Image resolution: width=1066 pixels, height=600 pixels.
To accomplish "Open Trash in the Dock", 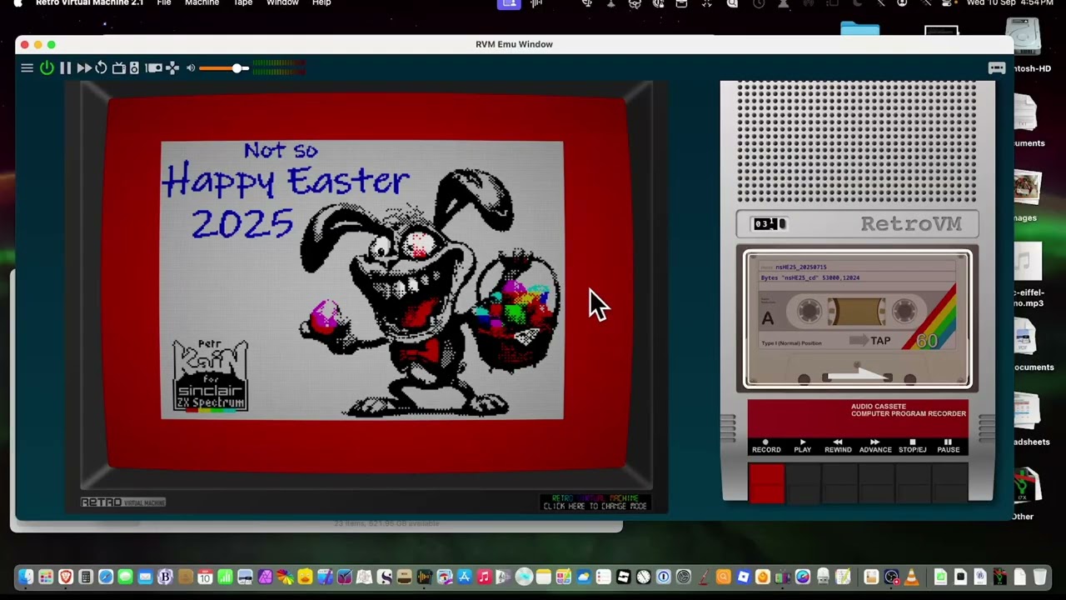I will (1040, 577).
